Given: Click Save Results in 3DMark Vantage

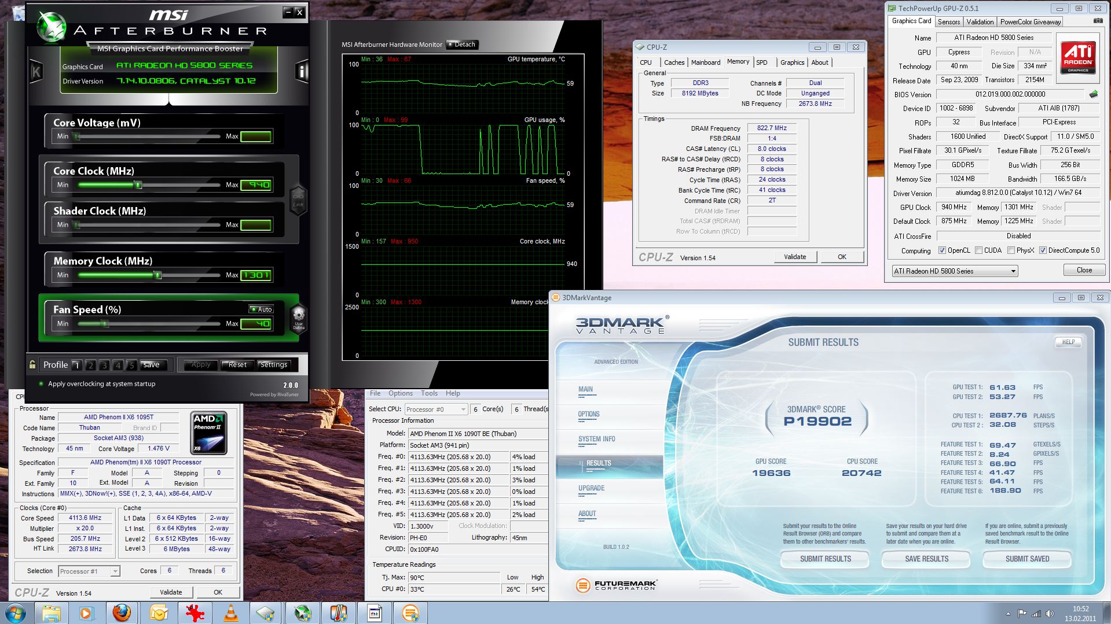Looking at the screenshot, I should click(x=926, y=559).
